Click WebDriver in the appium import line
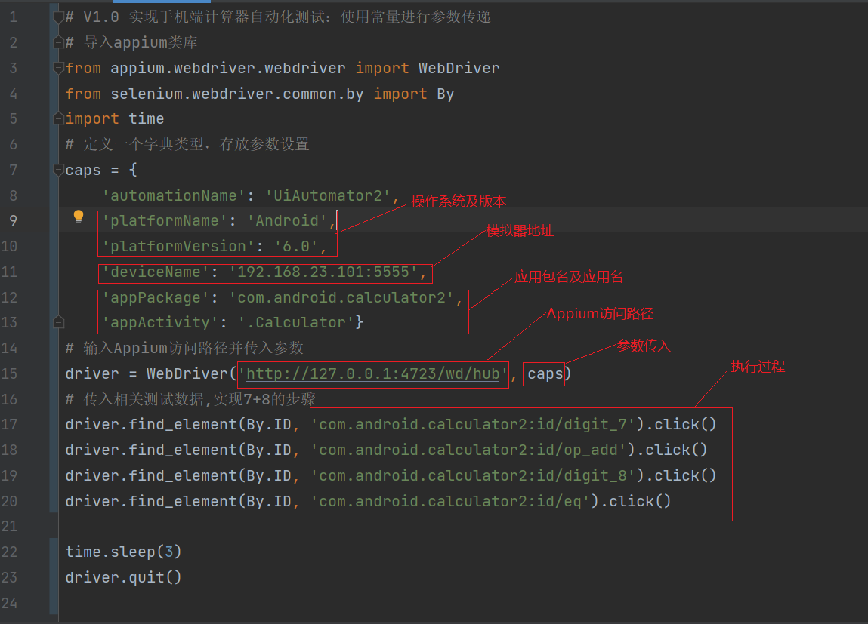Viewport: 868px width, 624px height. click(x=459, y=69)
